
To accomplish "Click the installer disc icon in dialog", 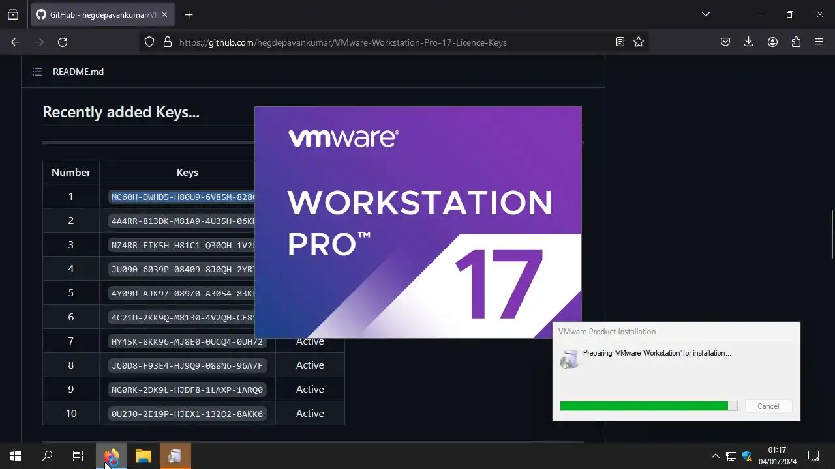I will pos(569,359).
